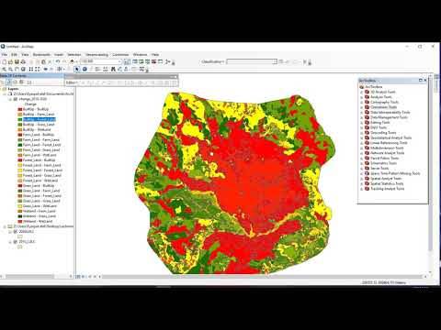Open the Catalog window icon

click(141, 61)
